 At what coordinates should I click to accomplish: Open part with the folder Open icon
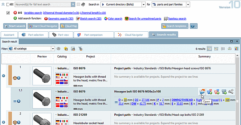pyautogui.click(x=202, y=91)
